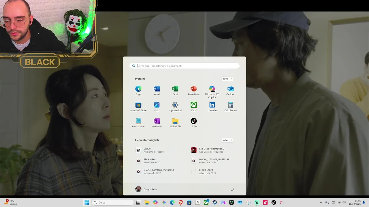Open Steam from the taskbar
Screen dimensions: 369x207
[214, 202]
